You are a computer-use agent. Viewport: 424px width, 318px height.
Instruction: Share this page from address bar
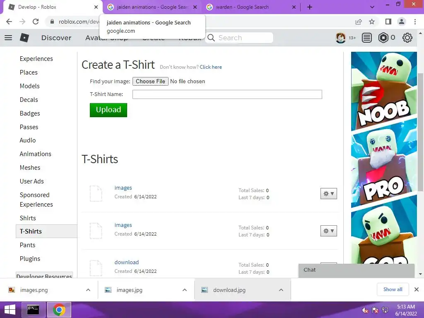click(359, 22)
